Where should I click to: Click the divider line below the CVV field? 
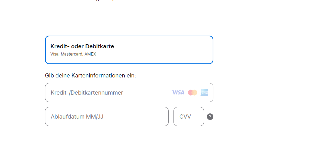(129, 138)
